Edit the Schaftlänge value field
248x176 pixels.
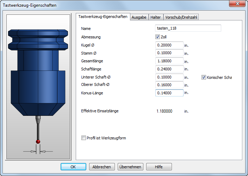(x=169, y=69)
